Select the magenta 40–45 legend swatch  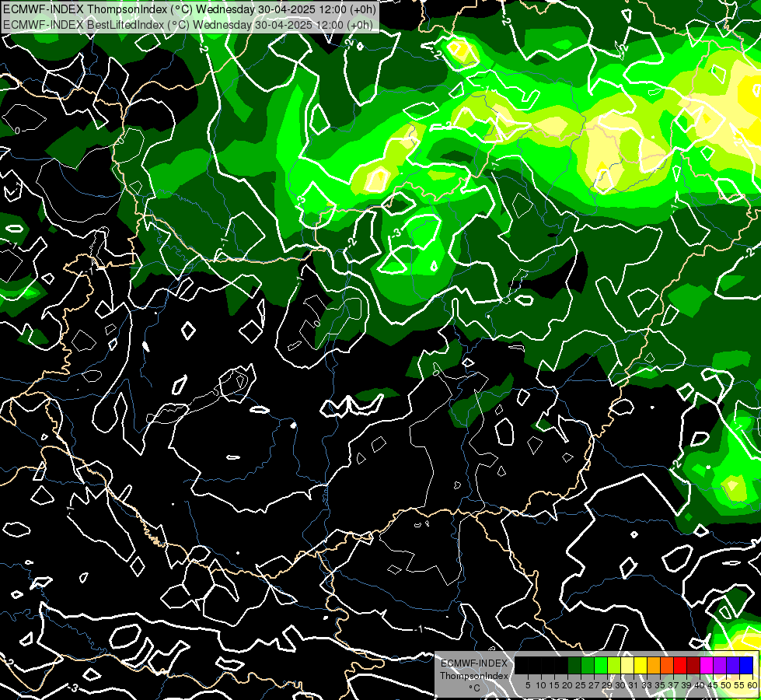pos(707,665)
